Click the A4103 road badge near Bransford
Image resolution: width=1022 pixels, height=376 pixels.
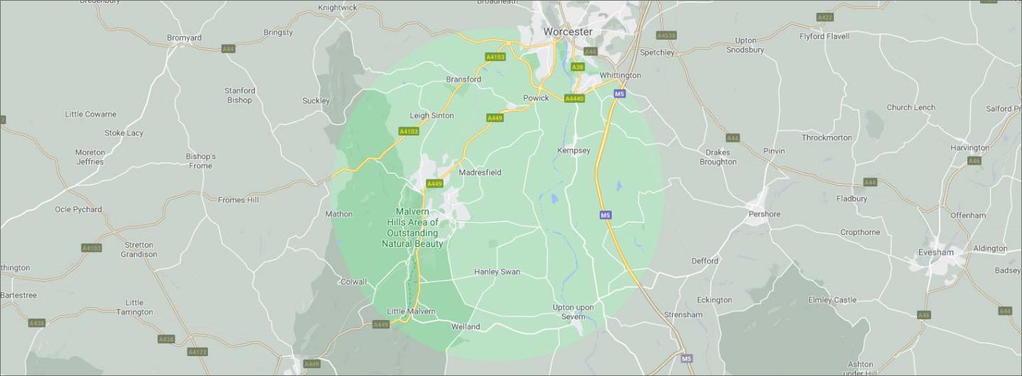(x=495, y=57)
